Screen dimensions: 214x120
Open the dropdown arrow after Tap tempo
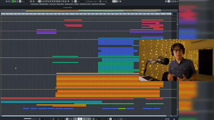pyautogui.click(x=124, y=119)
